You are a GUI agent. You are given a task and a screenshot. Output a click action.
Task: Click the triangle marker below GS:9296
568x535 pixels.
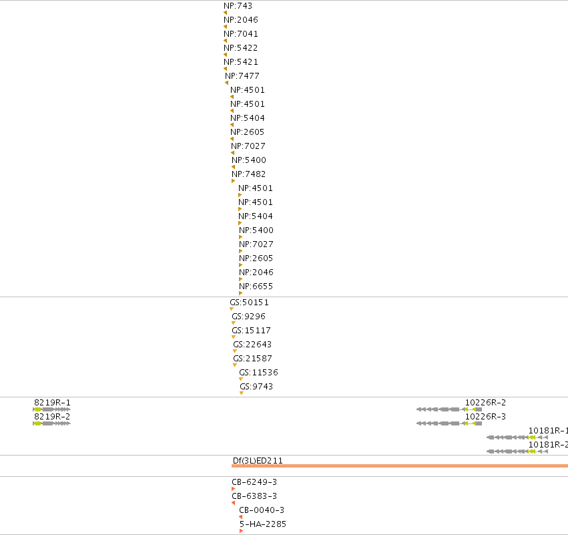coord(234,323)
